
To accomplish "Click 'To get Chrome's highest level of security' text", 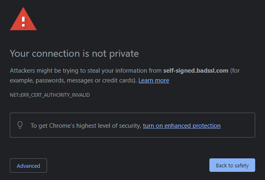I will coord(86,126).
